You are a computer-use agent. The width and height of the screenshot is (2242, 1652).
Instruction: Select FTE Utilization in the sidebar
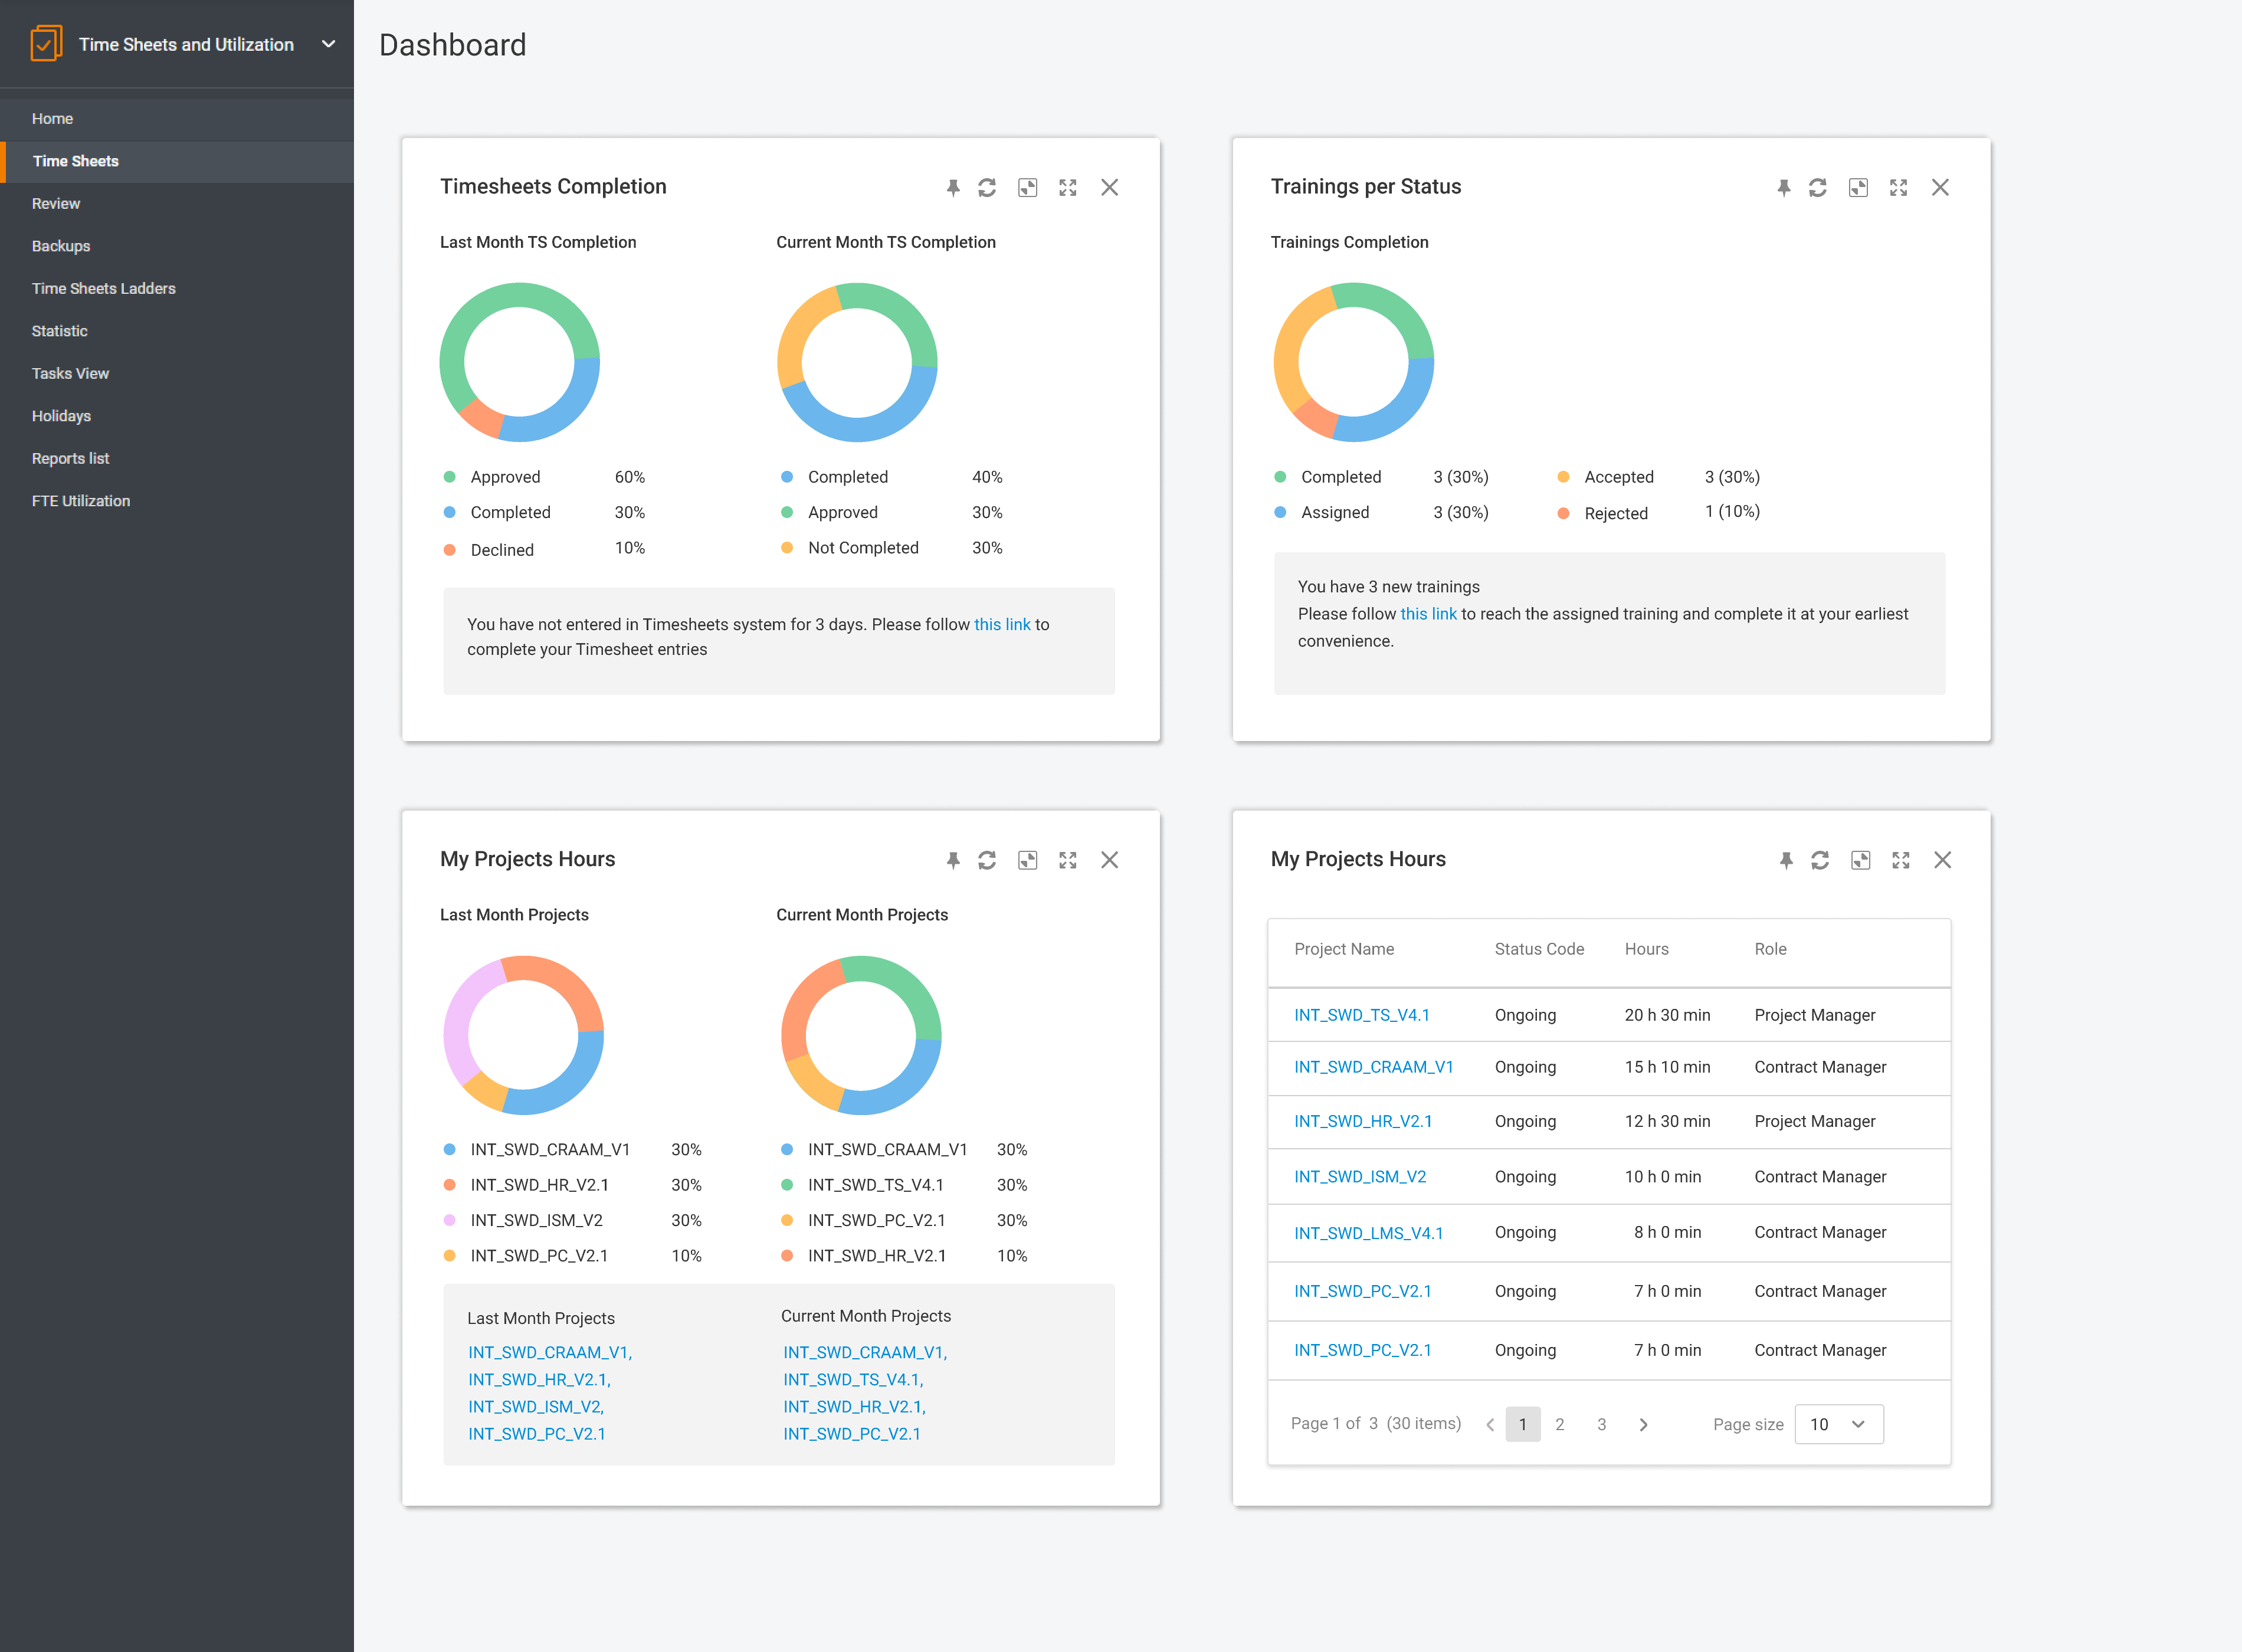(81, 501)
